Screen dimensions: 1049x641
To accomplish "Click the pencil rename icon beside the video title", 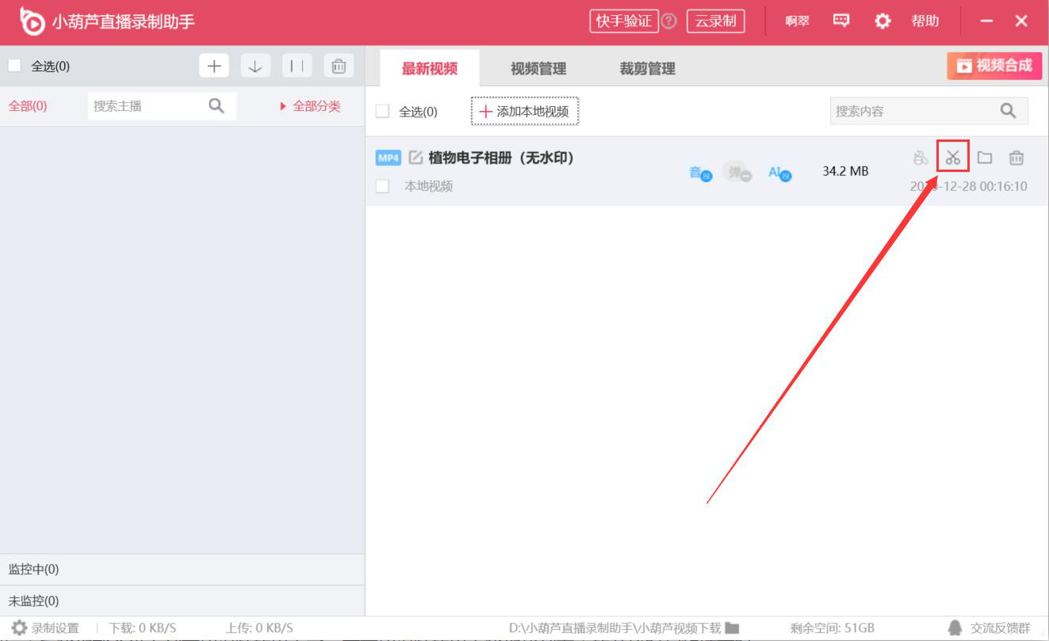I will [415, 158].
